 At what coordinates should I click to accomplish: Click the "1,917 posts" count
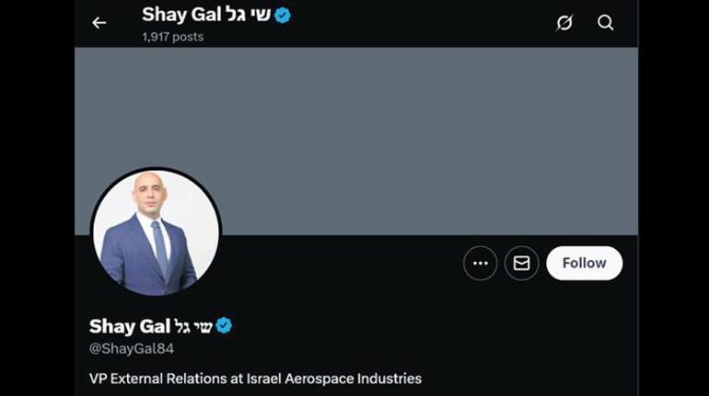tap(173, 37)
